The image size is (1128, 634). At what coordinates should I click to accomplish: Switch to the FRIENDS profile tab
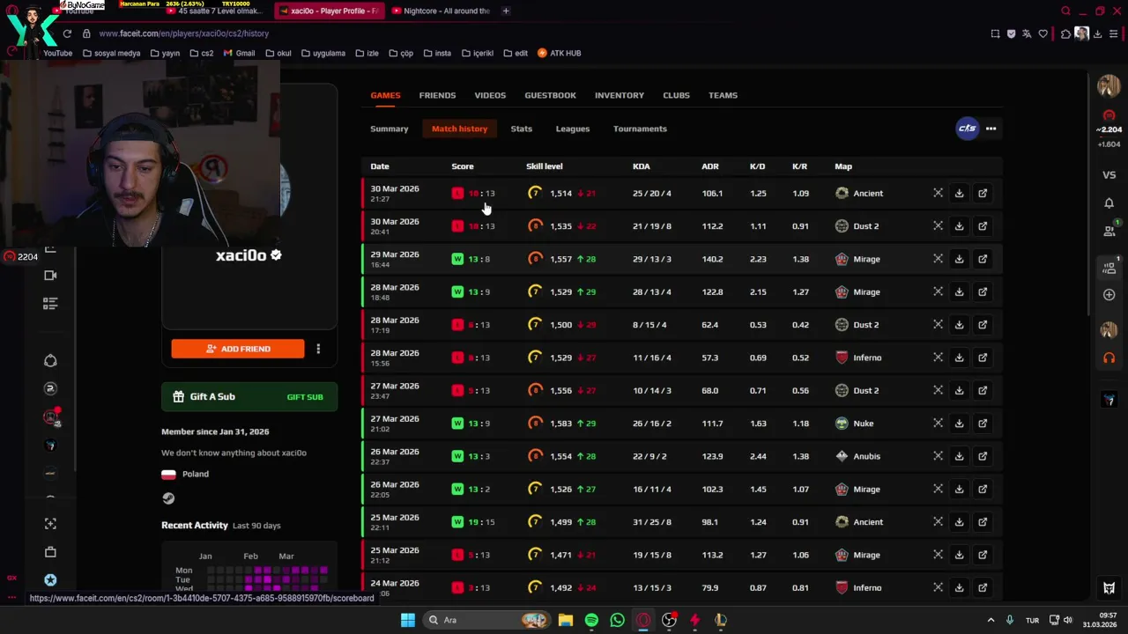point(437,95)
